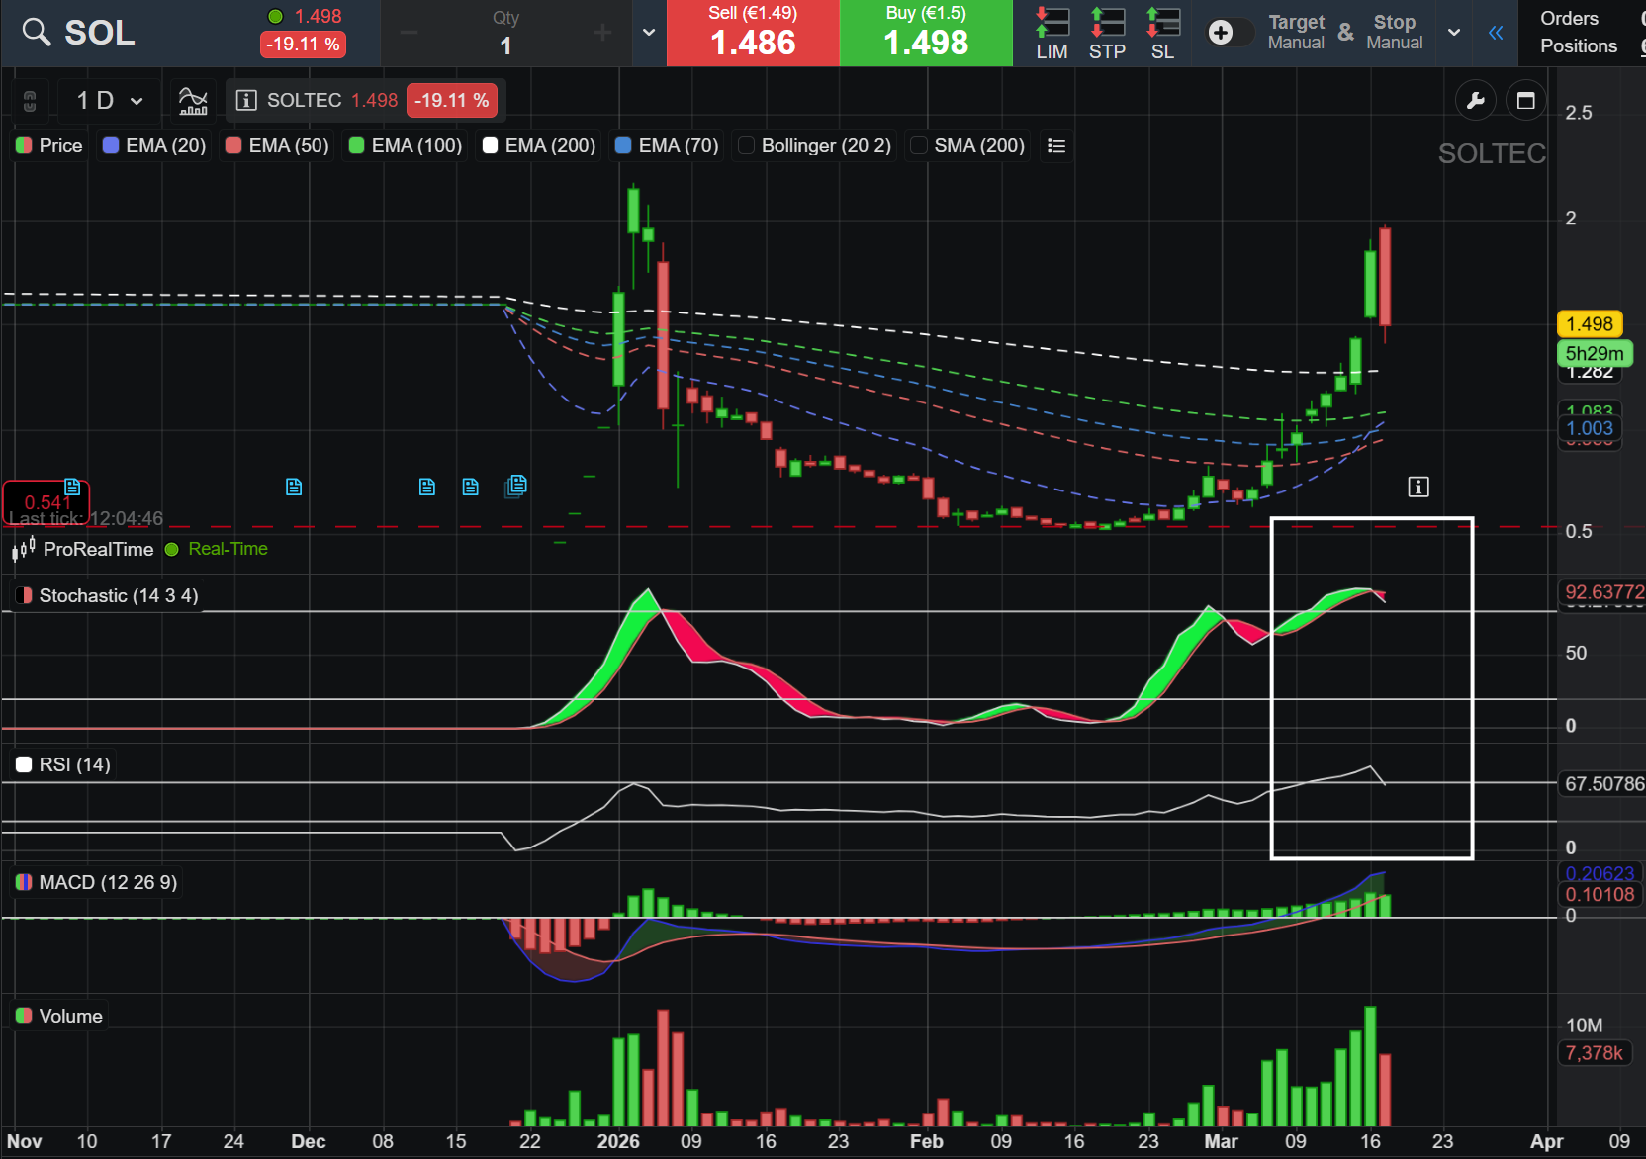Expand the quantity options dropdown arrow
The width and height of the screenshot is (1646, 1159).
coord(649,33)
